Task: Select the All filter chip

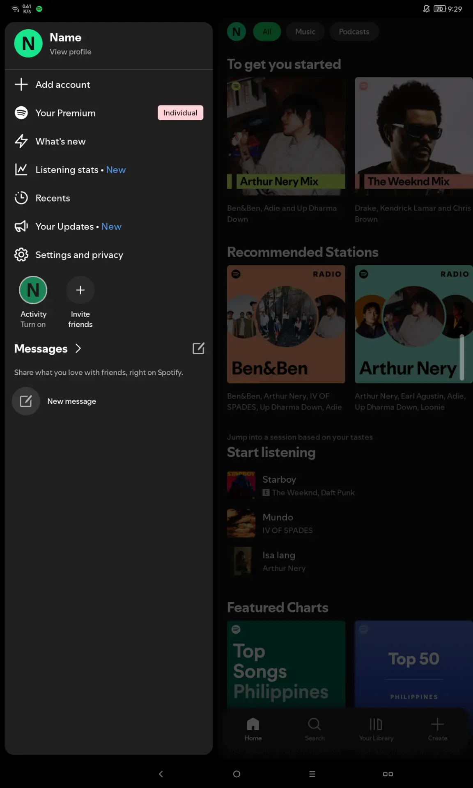Action: [x=267, y=32]
